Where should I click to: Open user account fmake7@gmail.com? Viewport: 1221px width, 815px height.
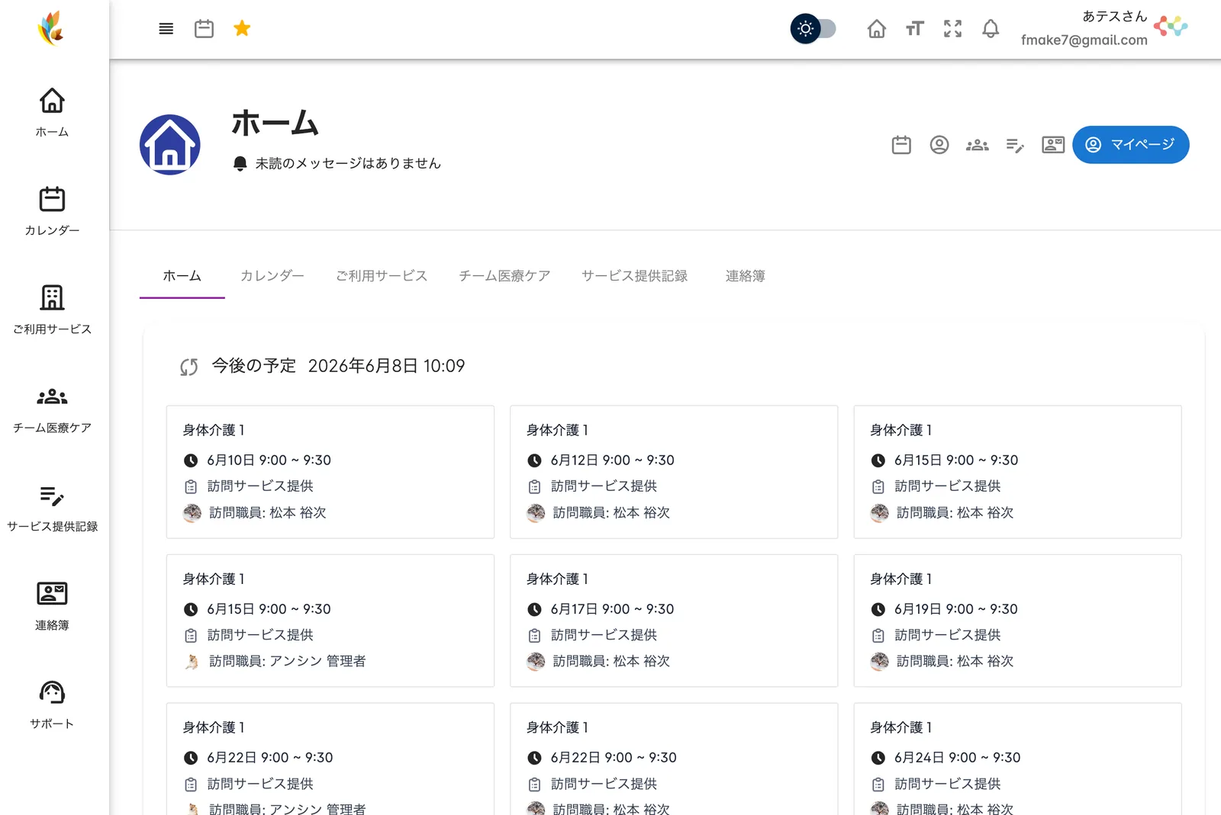pos(1084,40)
